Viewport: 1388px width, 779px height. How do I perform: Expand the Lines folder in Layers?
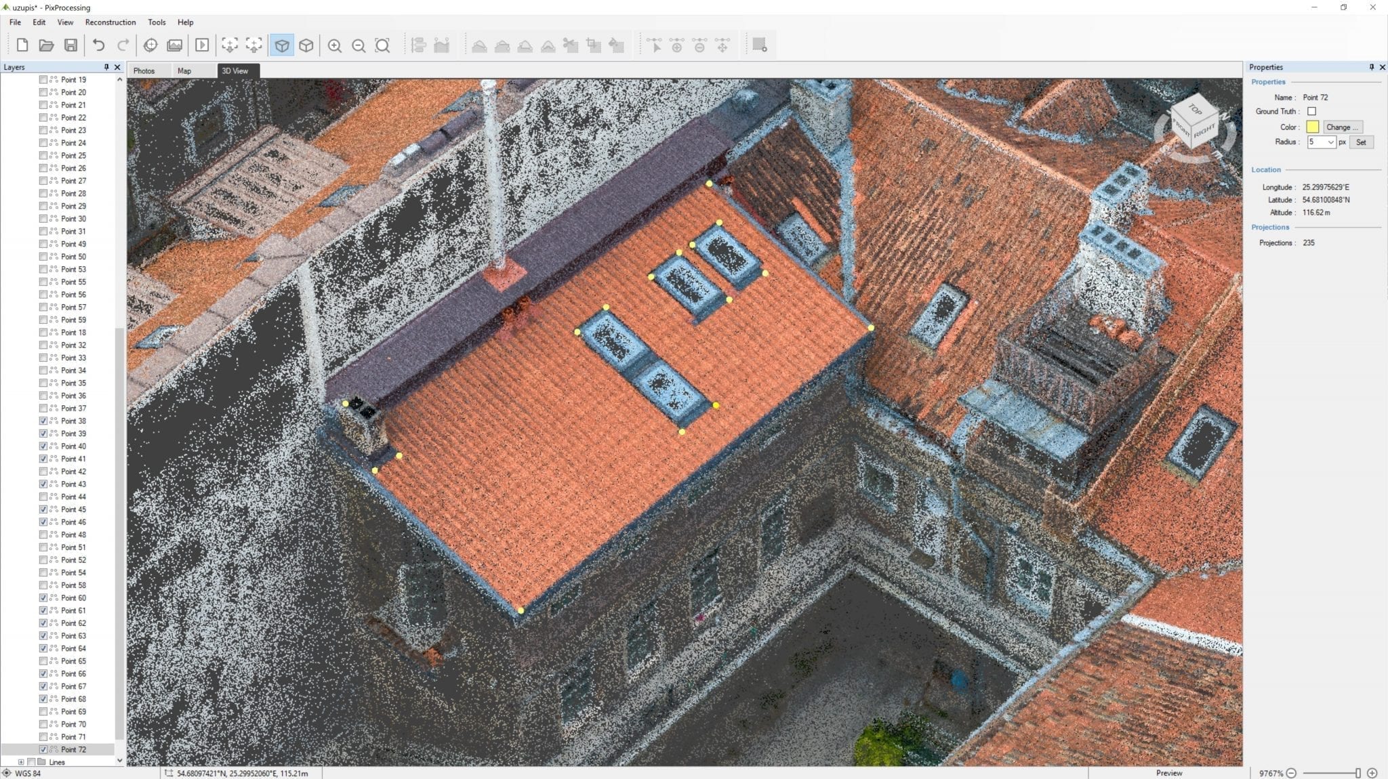pos(21,762)
